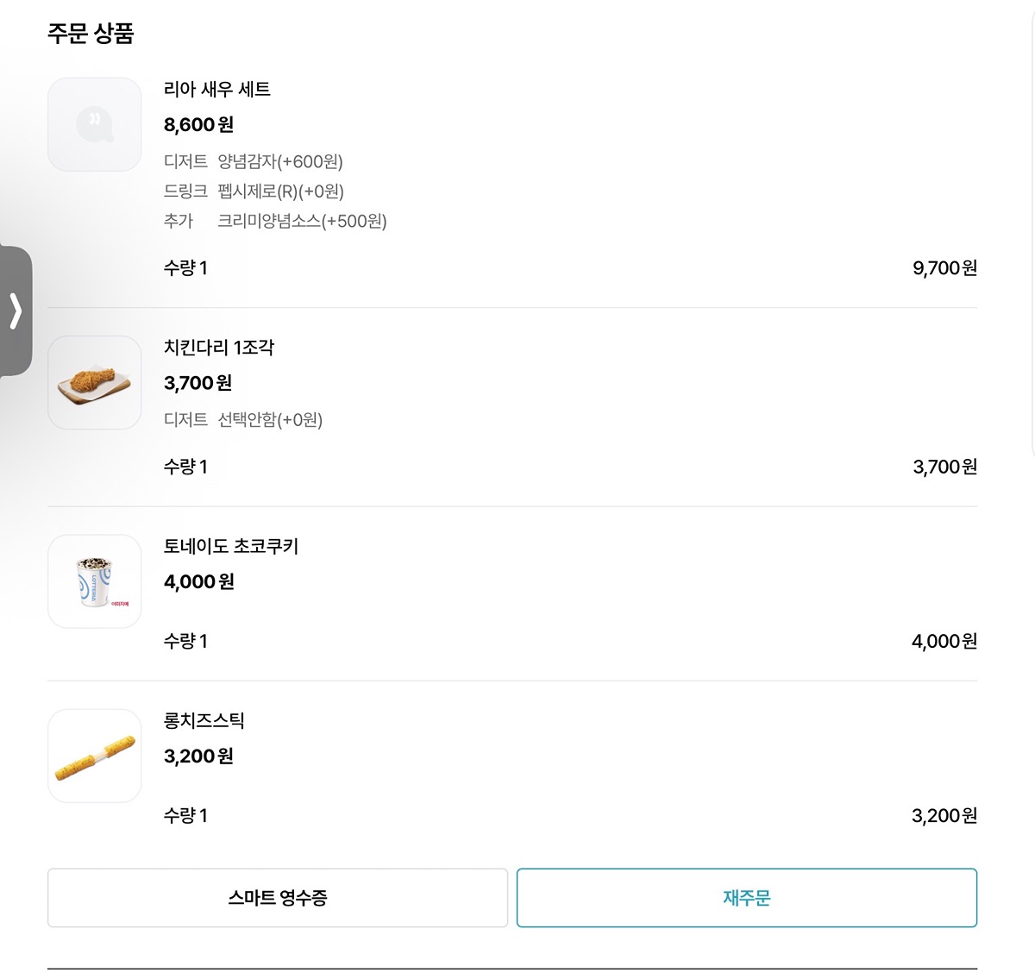
Task: Click the 양념감자(+600원) dessert option
Action: point(280,161)
